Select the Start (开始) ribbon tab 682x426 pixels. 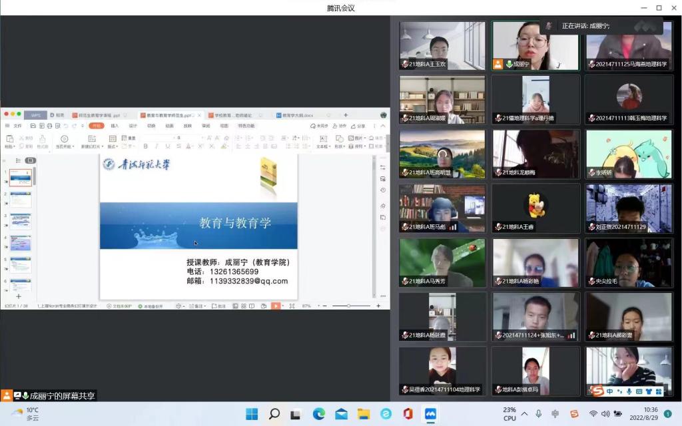pos(96,126)
